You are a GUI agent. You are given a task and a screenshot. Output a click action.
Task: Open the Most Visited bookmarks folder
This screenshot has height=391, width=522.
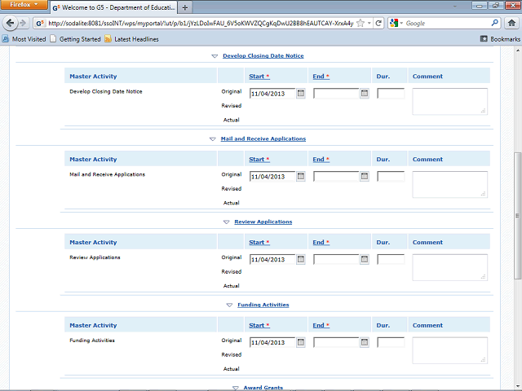pos(24,39)
